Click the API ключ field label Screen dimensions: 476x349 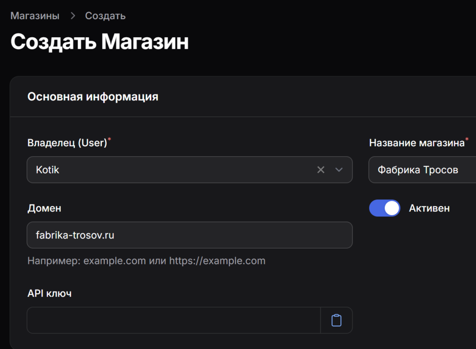49,293
